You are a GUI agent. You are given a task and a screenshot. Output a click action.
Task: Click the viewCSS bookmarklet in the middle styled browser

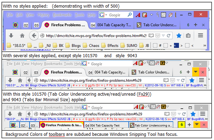pos(130,85)
